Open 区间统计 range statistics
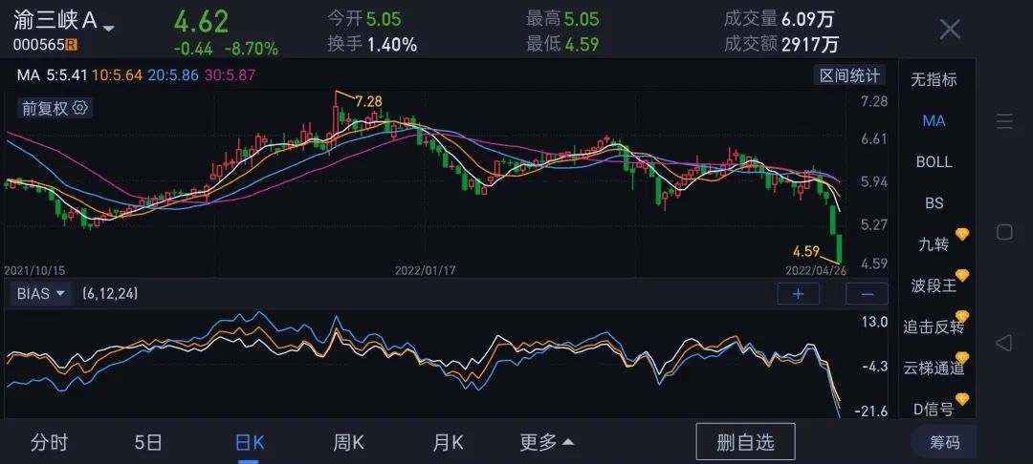 (x=848, y=75)
